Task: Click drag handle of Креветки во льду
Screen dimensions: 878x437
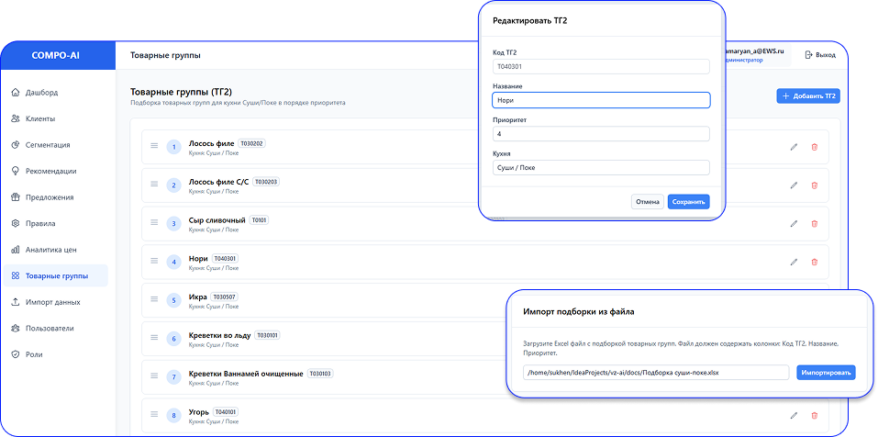Action: (x=154, y=338)
